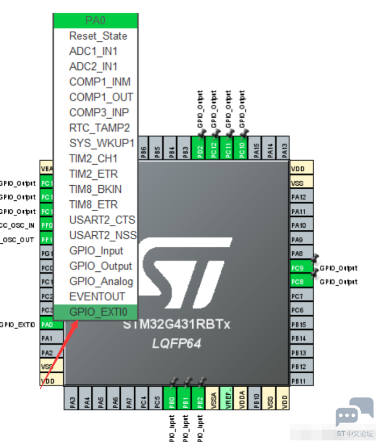Set PA0 as GPIO_Analog
The image size is (378, 442).
point(96,281)
